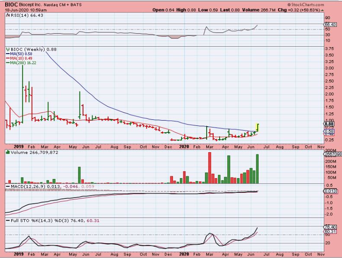Image resolution: width=342 pixels, height=259 pixels.
Task: Click the MA(10) 0.49 legend entry
Action: point(19,58)
